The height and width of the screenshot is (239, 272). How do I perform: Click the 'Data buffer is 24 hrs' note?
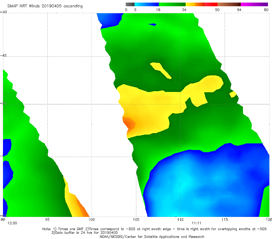pos(85,233)
